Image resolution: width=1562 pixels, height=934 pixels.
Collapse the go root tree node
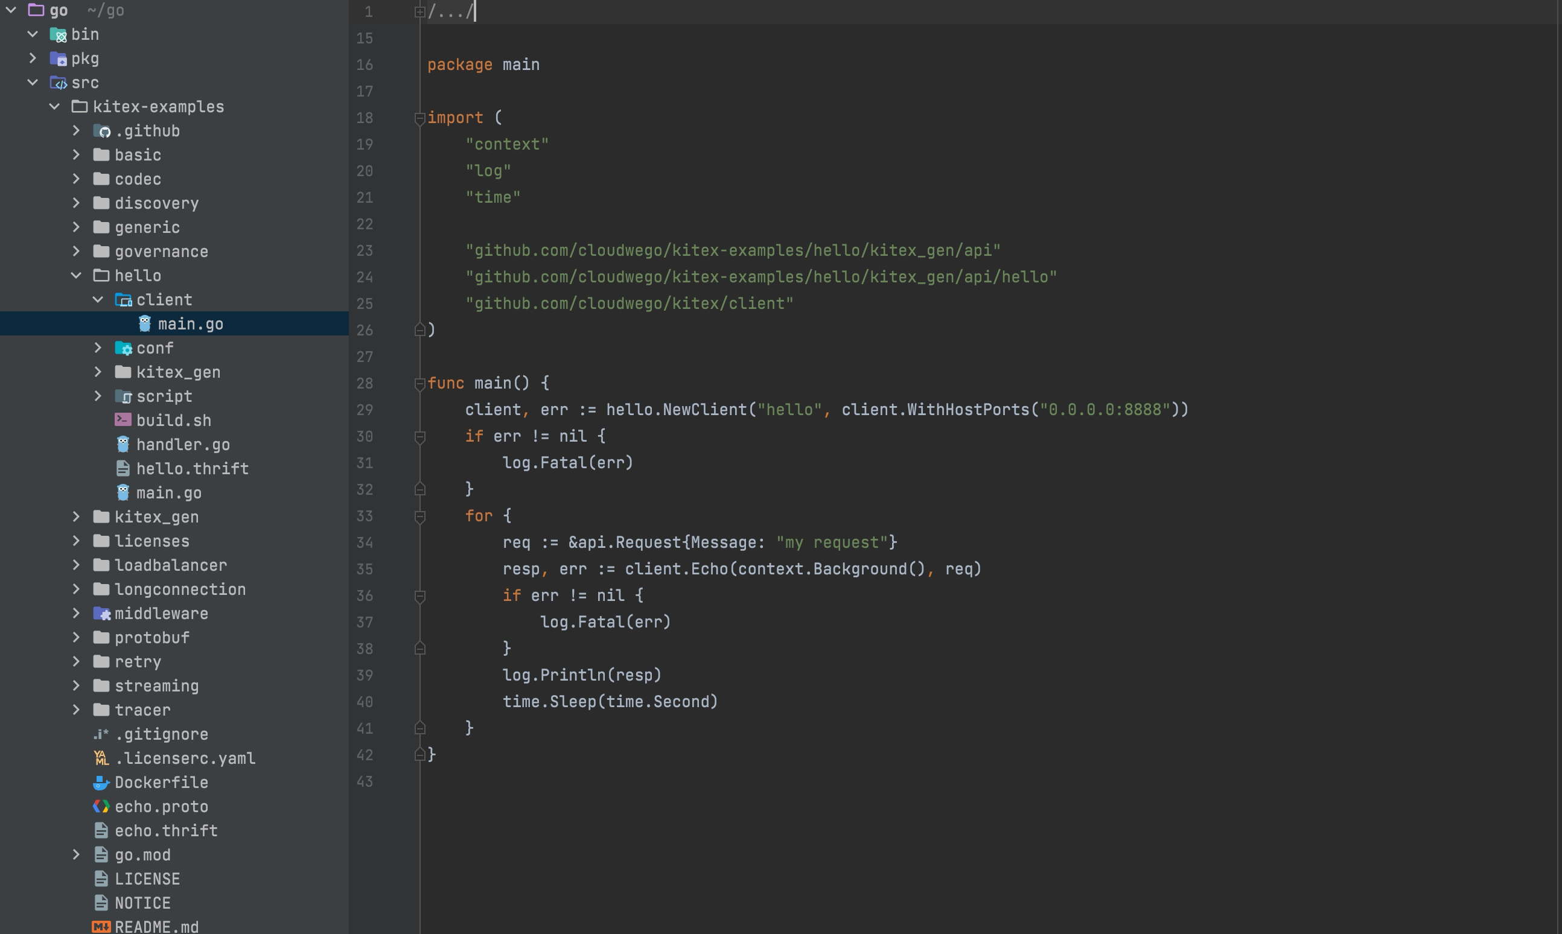coord(11,10)
